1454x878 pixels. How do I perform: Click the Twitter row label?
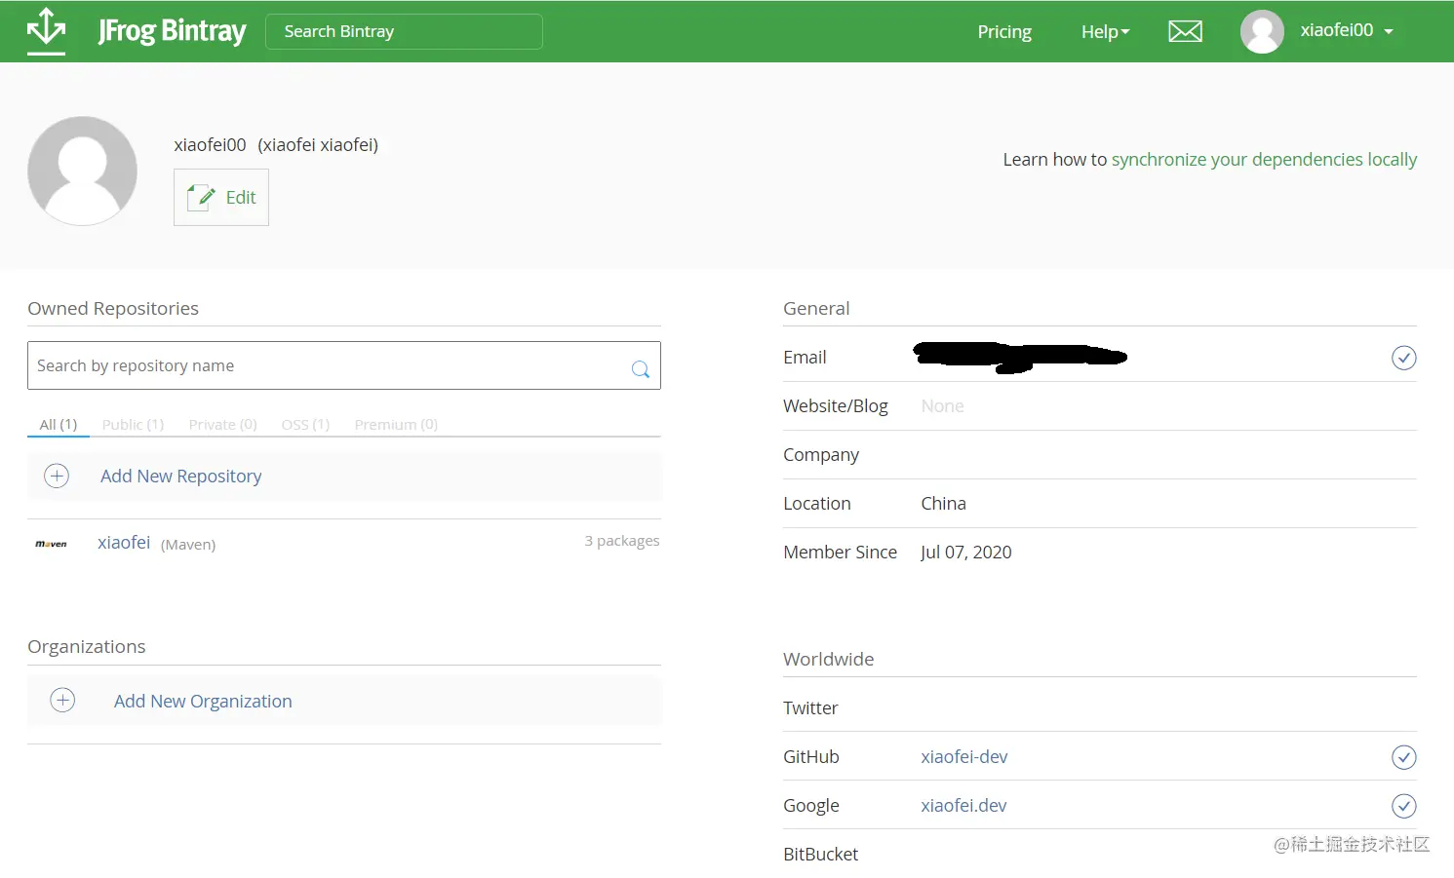tap(810, 707)
